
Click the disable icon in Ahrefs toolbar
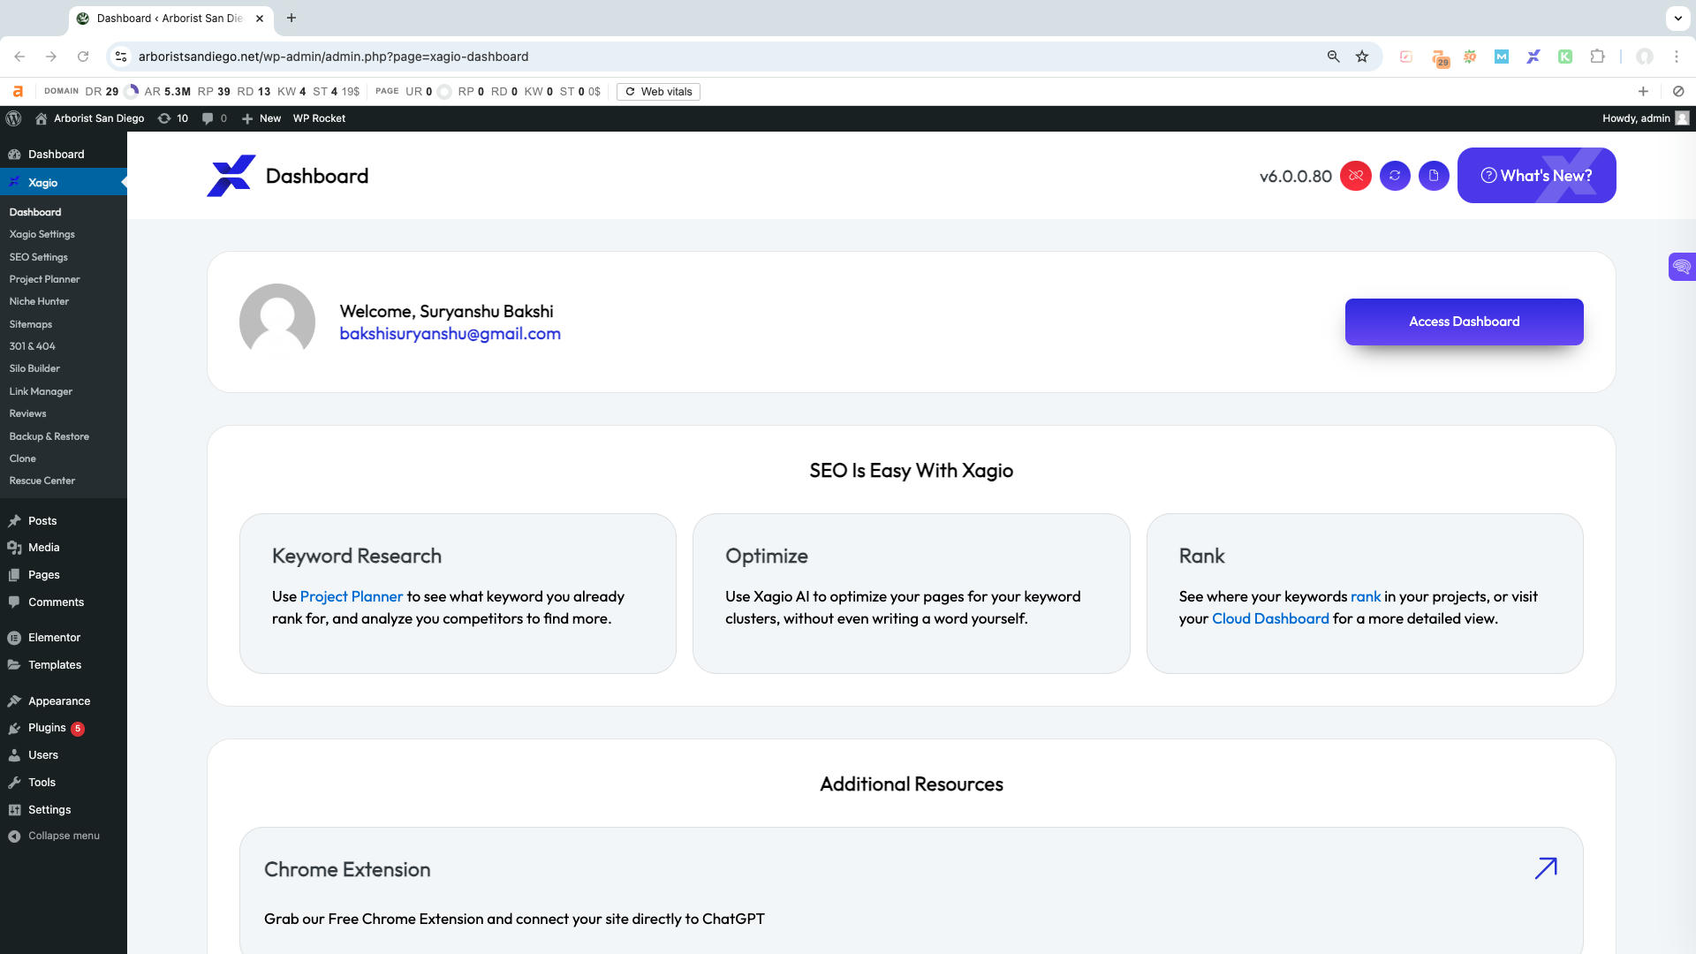tap(1678, 91)
